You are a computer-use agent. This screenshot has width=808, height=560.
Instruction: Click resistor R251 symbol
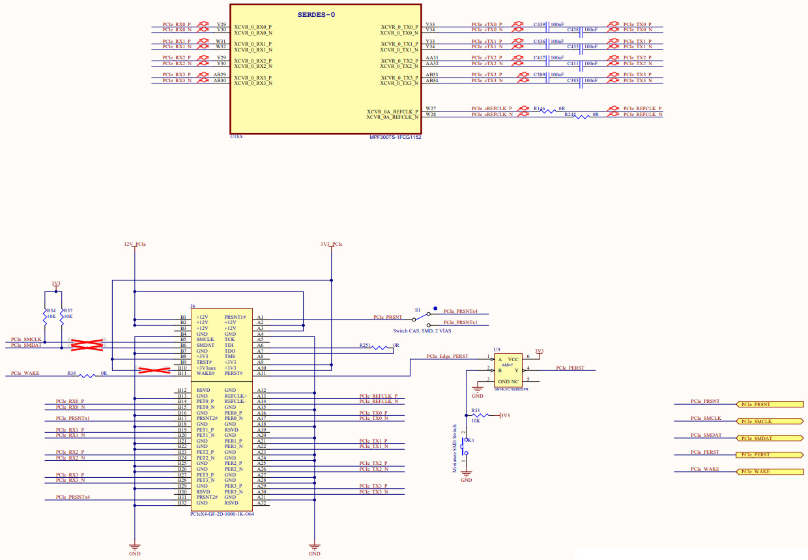[378, 348]
